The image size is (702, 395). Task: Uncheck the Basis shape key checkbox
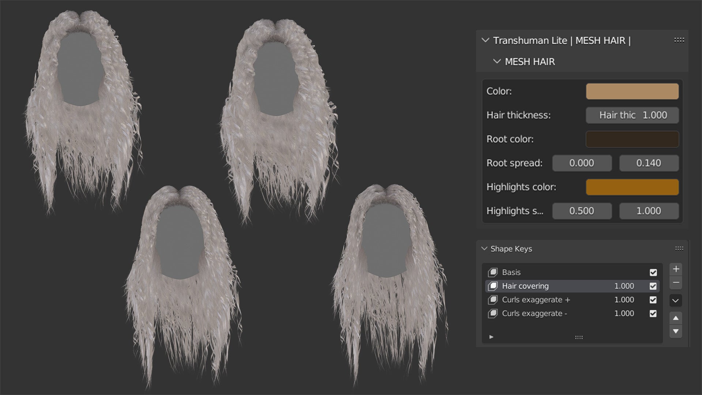(x=653, y=272)
